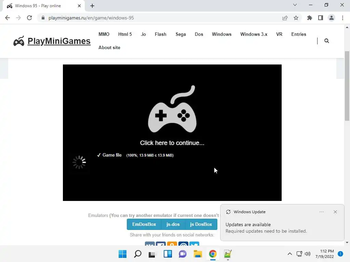350x262 pixels.
Task: Go back with the browser back arrow
Action: pos(8,18)
